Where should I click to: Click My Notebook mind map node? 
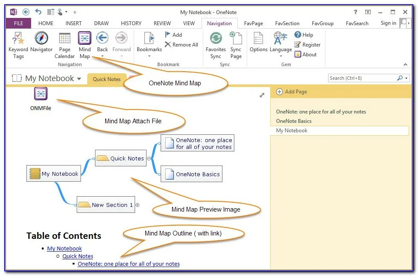point(54,174)
